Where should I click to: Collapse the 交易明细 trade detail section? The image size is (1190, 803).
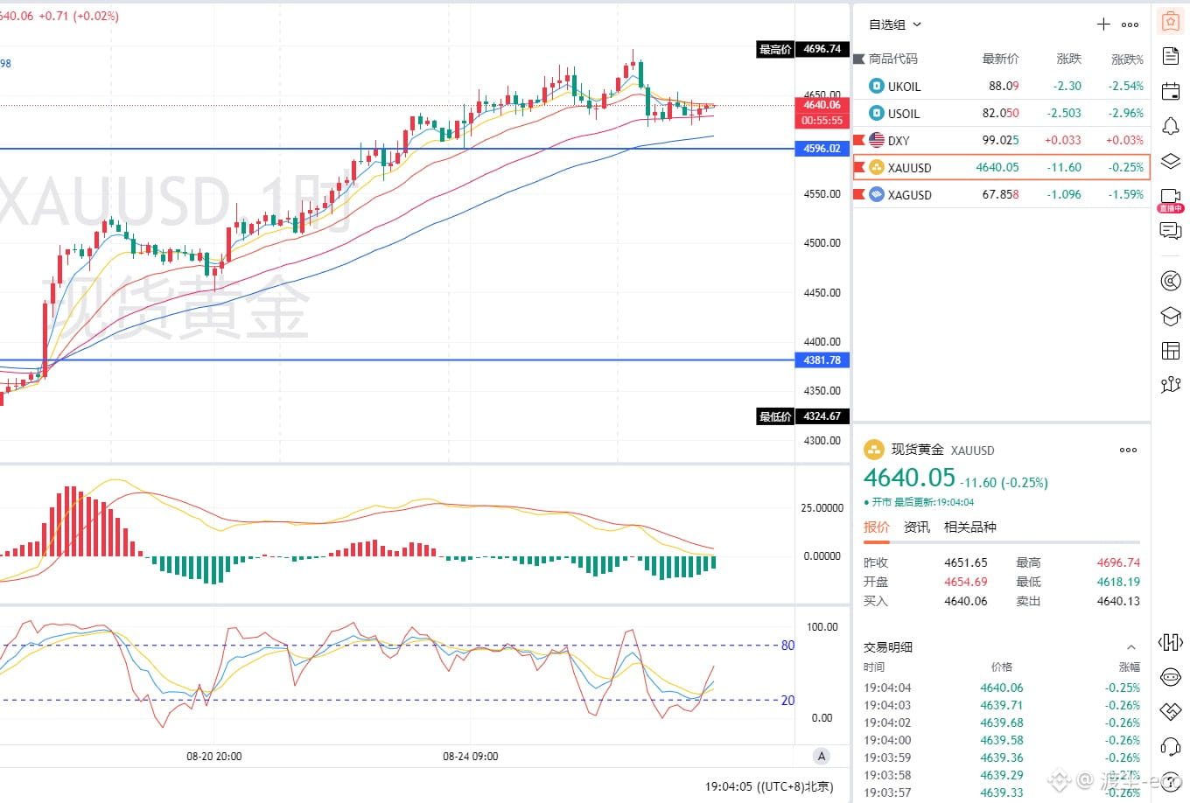(x=1130, y=647)
